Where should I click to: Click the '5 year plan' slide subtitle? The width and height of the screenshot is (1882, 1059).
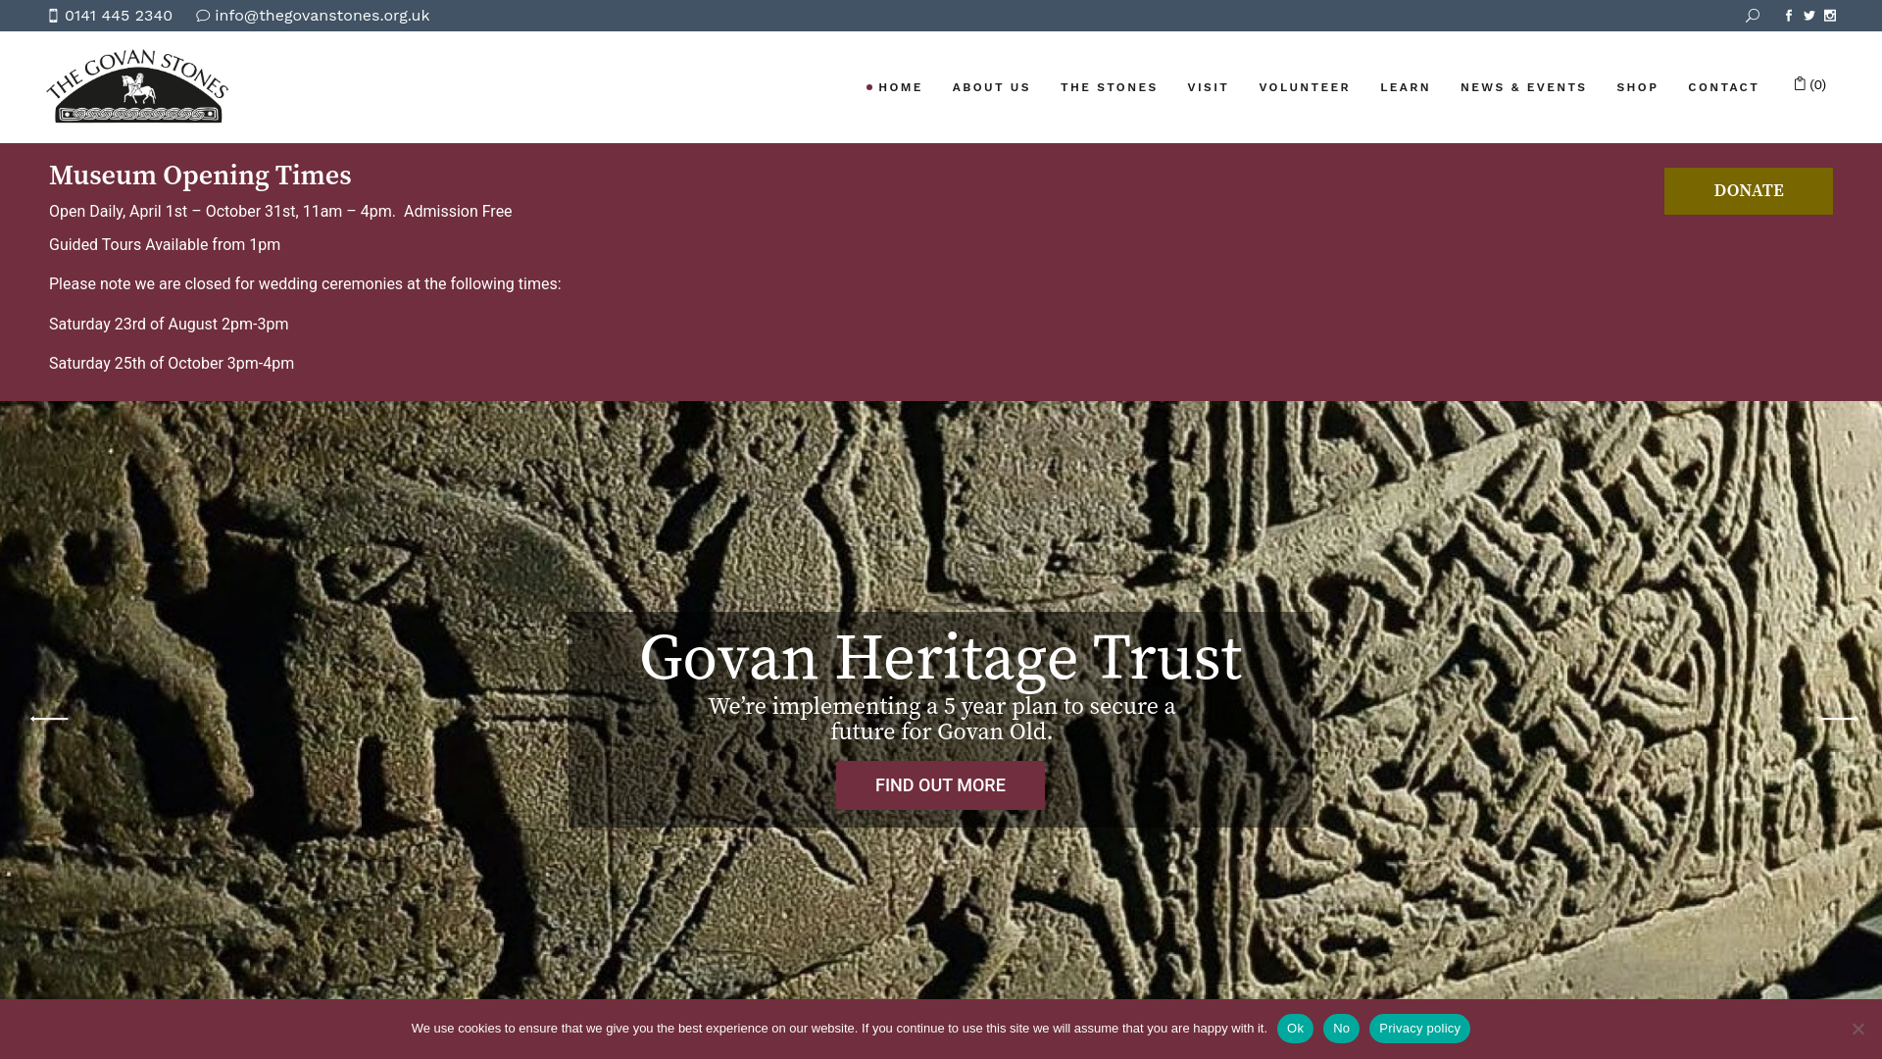click(x=941, y=720)
